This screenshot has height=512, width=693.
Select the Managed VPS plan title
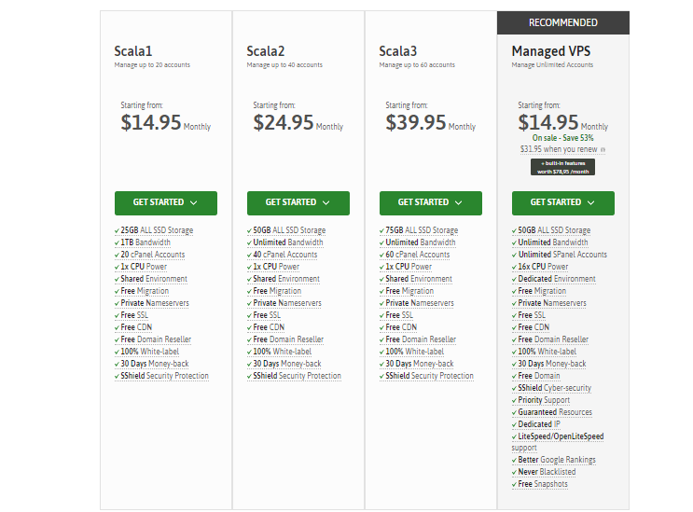click(x=552, y=51)
